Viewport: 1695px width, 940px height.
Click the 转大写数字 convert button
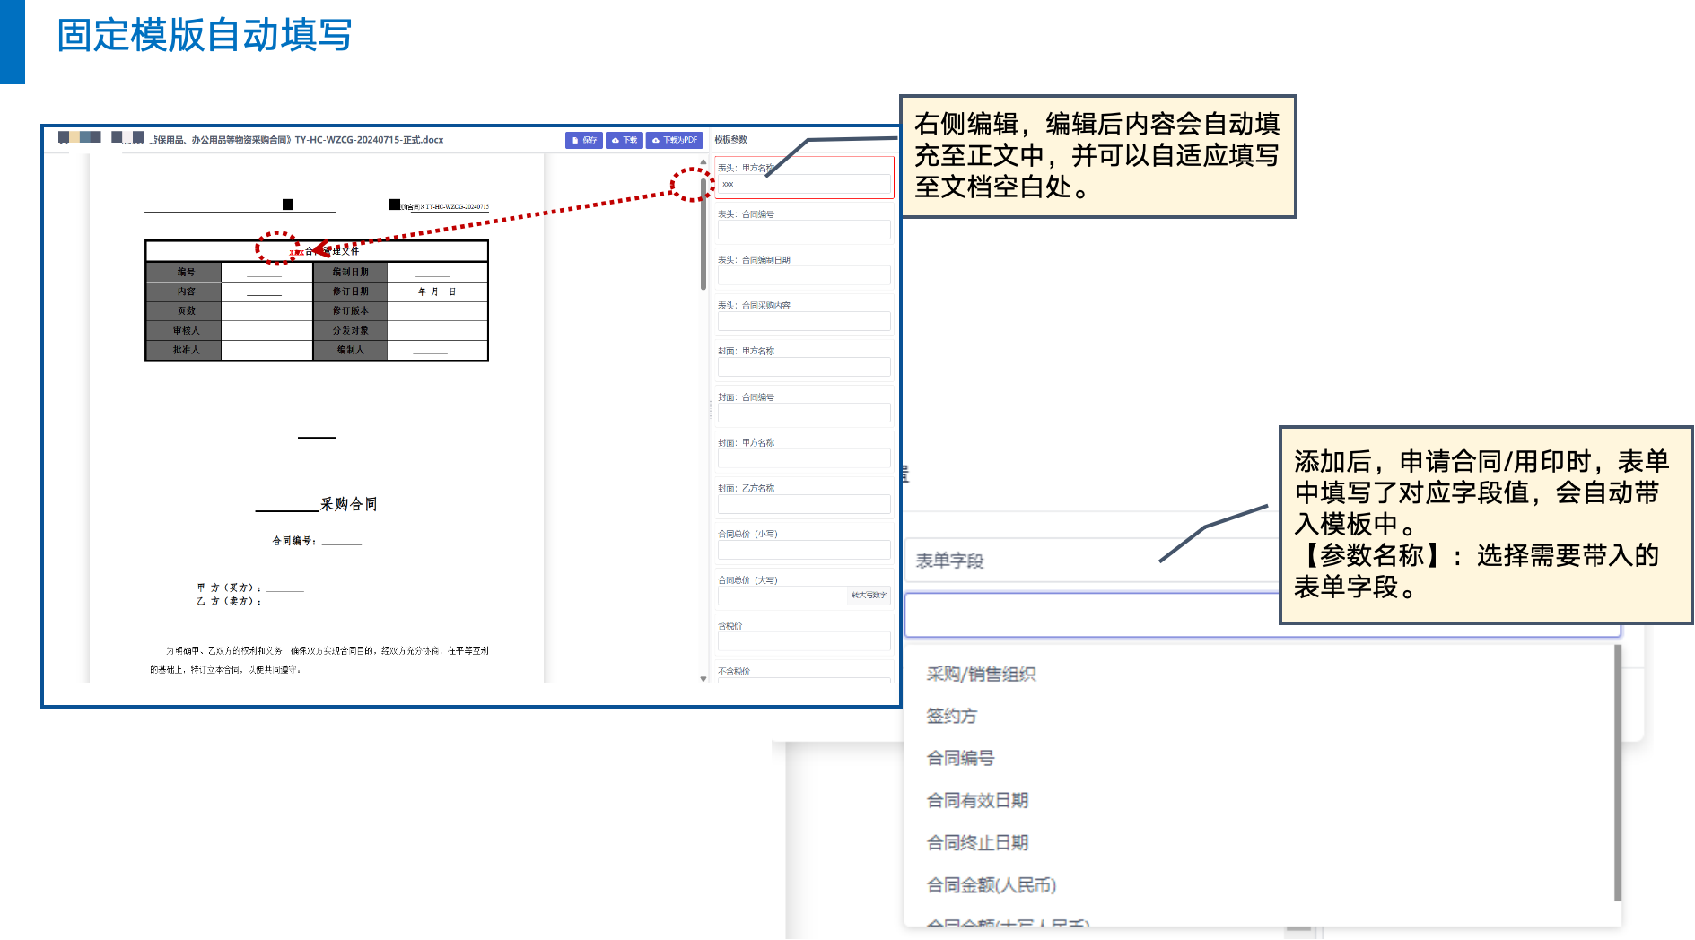click(x=868, y=596)
